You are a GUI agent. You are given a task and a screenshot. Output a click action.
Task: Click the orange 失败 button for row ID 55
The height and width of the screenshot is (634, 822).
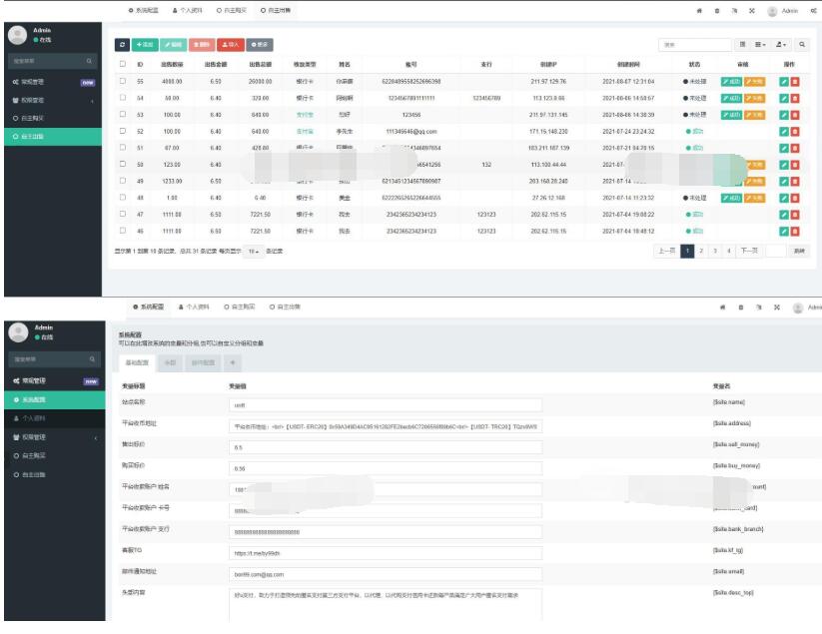click(x=755, y=81)
